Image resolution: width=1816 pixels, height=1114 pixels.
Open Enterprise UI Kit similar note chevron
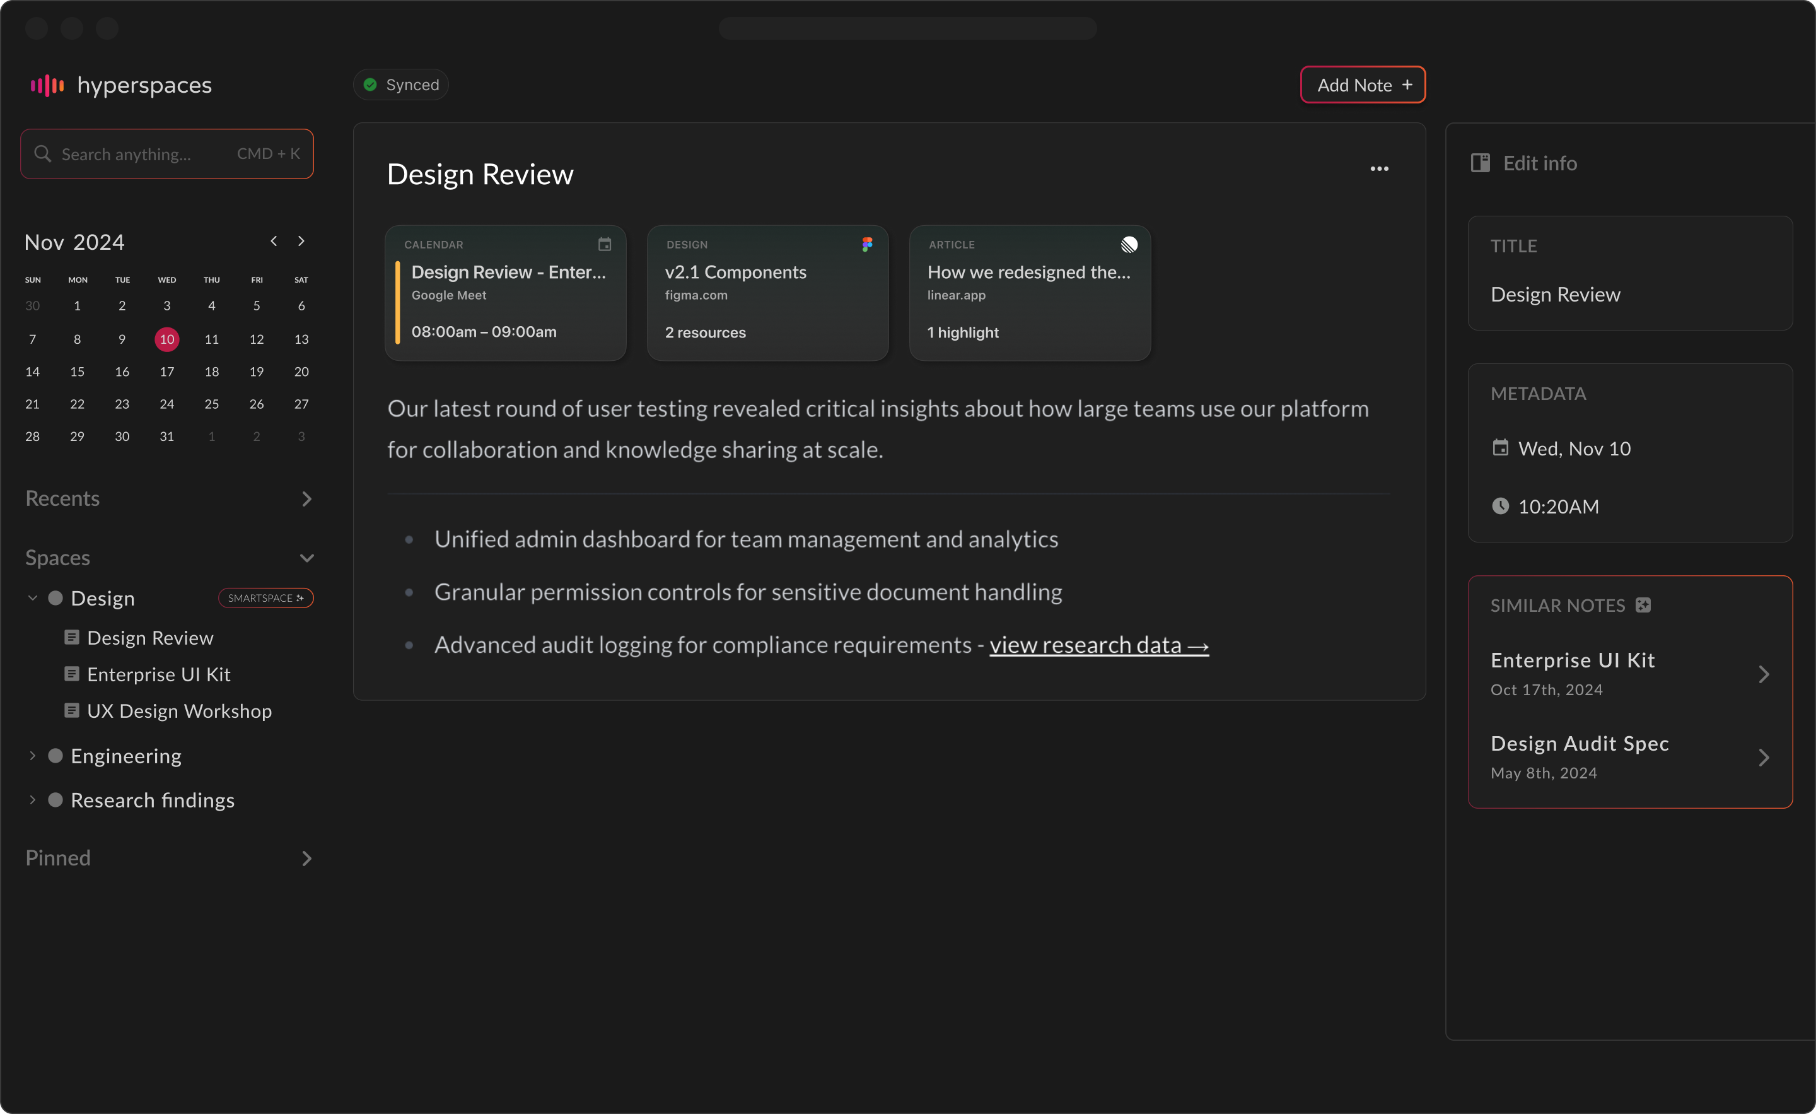point(1764,674)
